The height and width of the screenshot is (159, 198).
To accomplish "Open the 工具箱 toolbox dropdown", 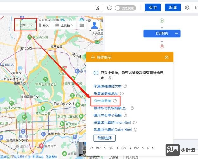I will pos(64,25).
